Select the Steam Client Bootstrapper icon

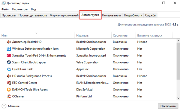coord(9,62)
